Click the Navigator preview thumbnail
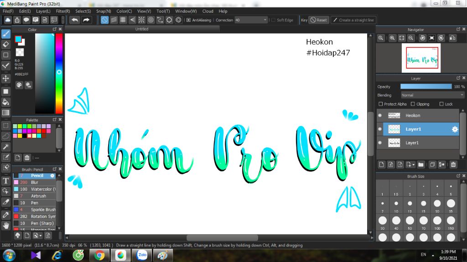 tap(421, 58)
